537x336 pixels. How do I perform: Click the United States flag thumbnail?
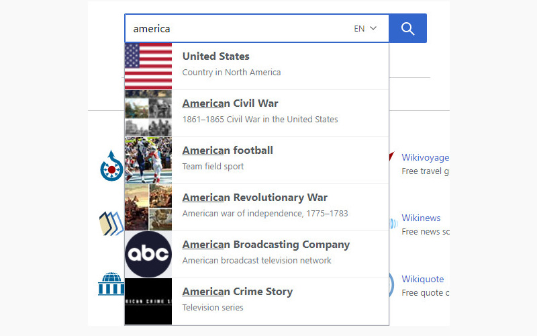(148, 66)
